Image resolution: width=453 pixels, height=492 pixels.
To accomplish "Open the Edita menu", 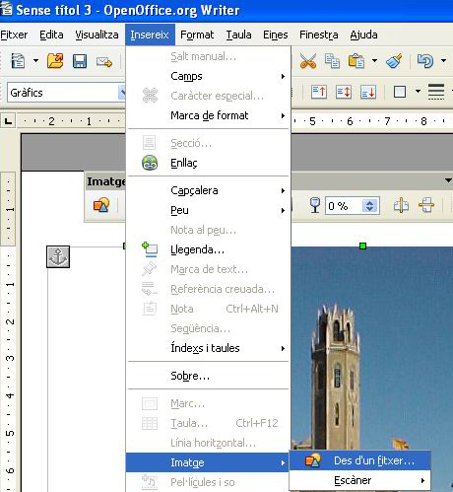I will pos(51,35).
